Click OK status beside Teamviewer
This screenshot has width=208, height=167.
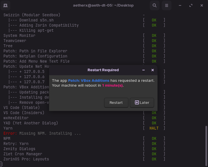pos(154,41)
